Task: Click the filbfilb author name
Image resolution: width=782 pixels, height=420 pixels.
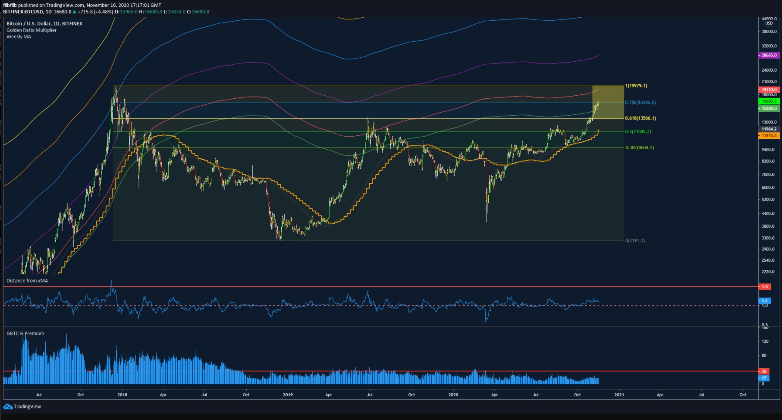Action: click(x=10, y=5)
